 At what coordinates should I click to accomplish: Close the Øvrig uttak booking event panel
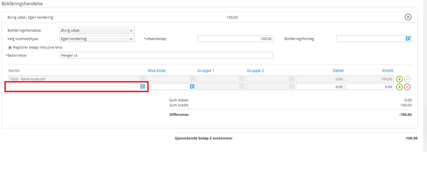pos(408,17)
